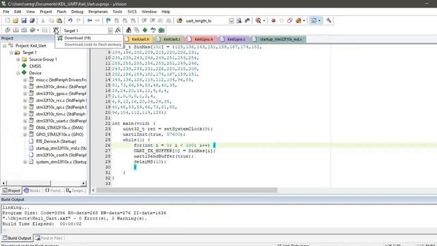Undo the last edit
The height and width of the screenshot is (246, 437).
coord(70,20)
